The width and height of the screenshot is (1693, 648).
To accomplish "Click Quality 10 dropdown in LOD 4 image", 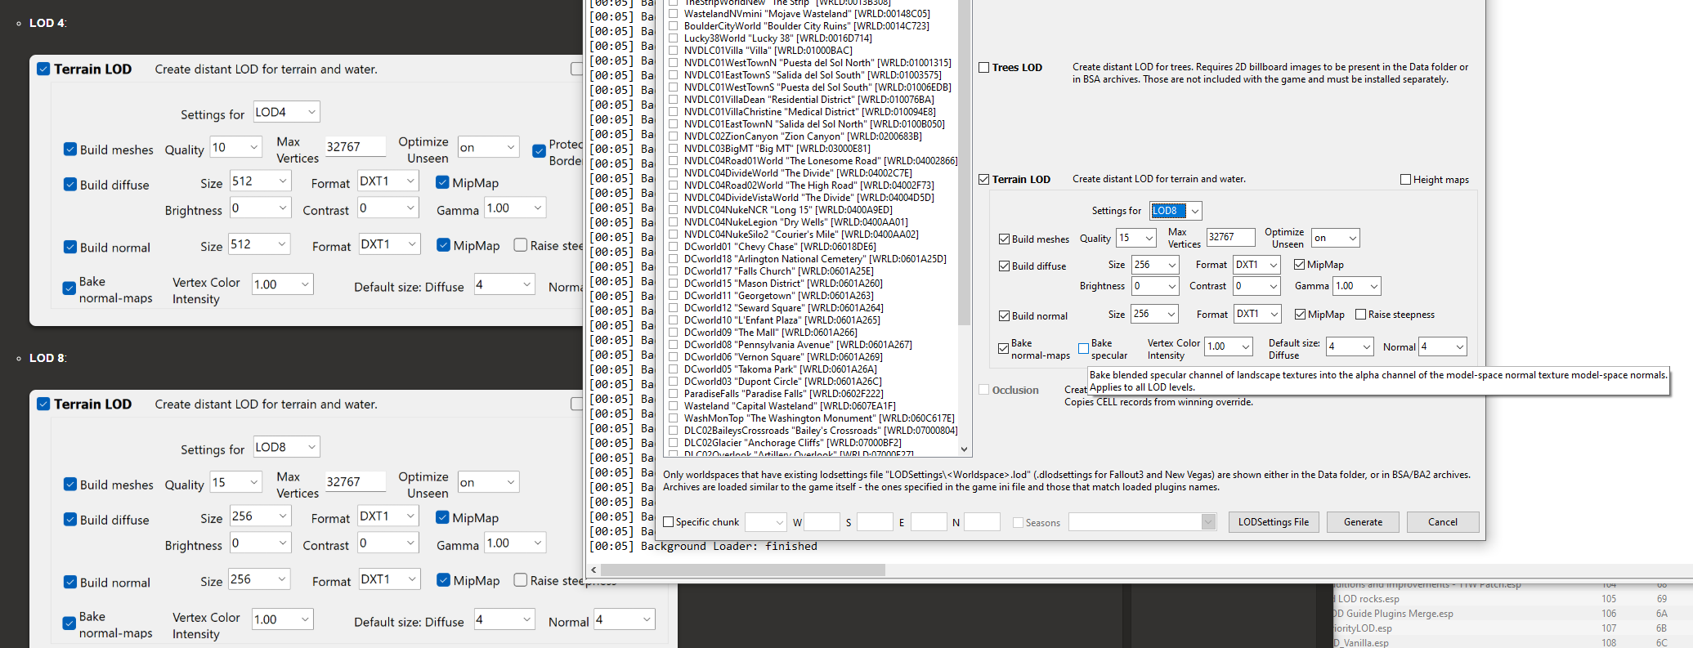I will pos(235,147).
